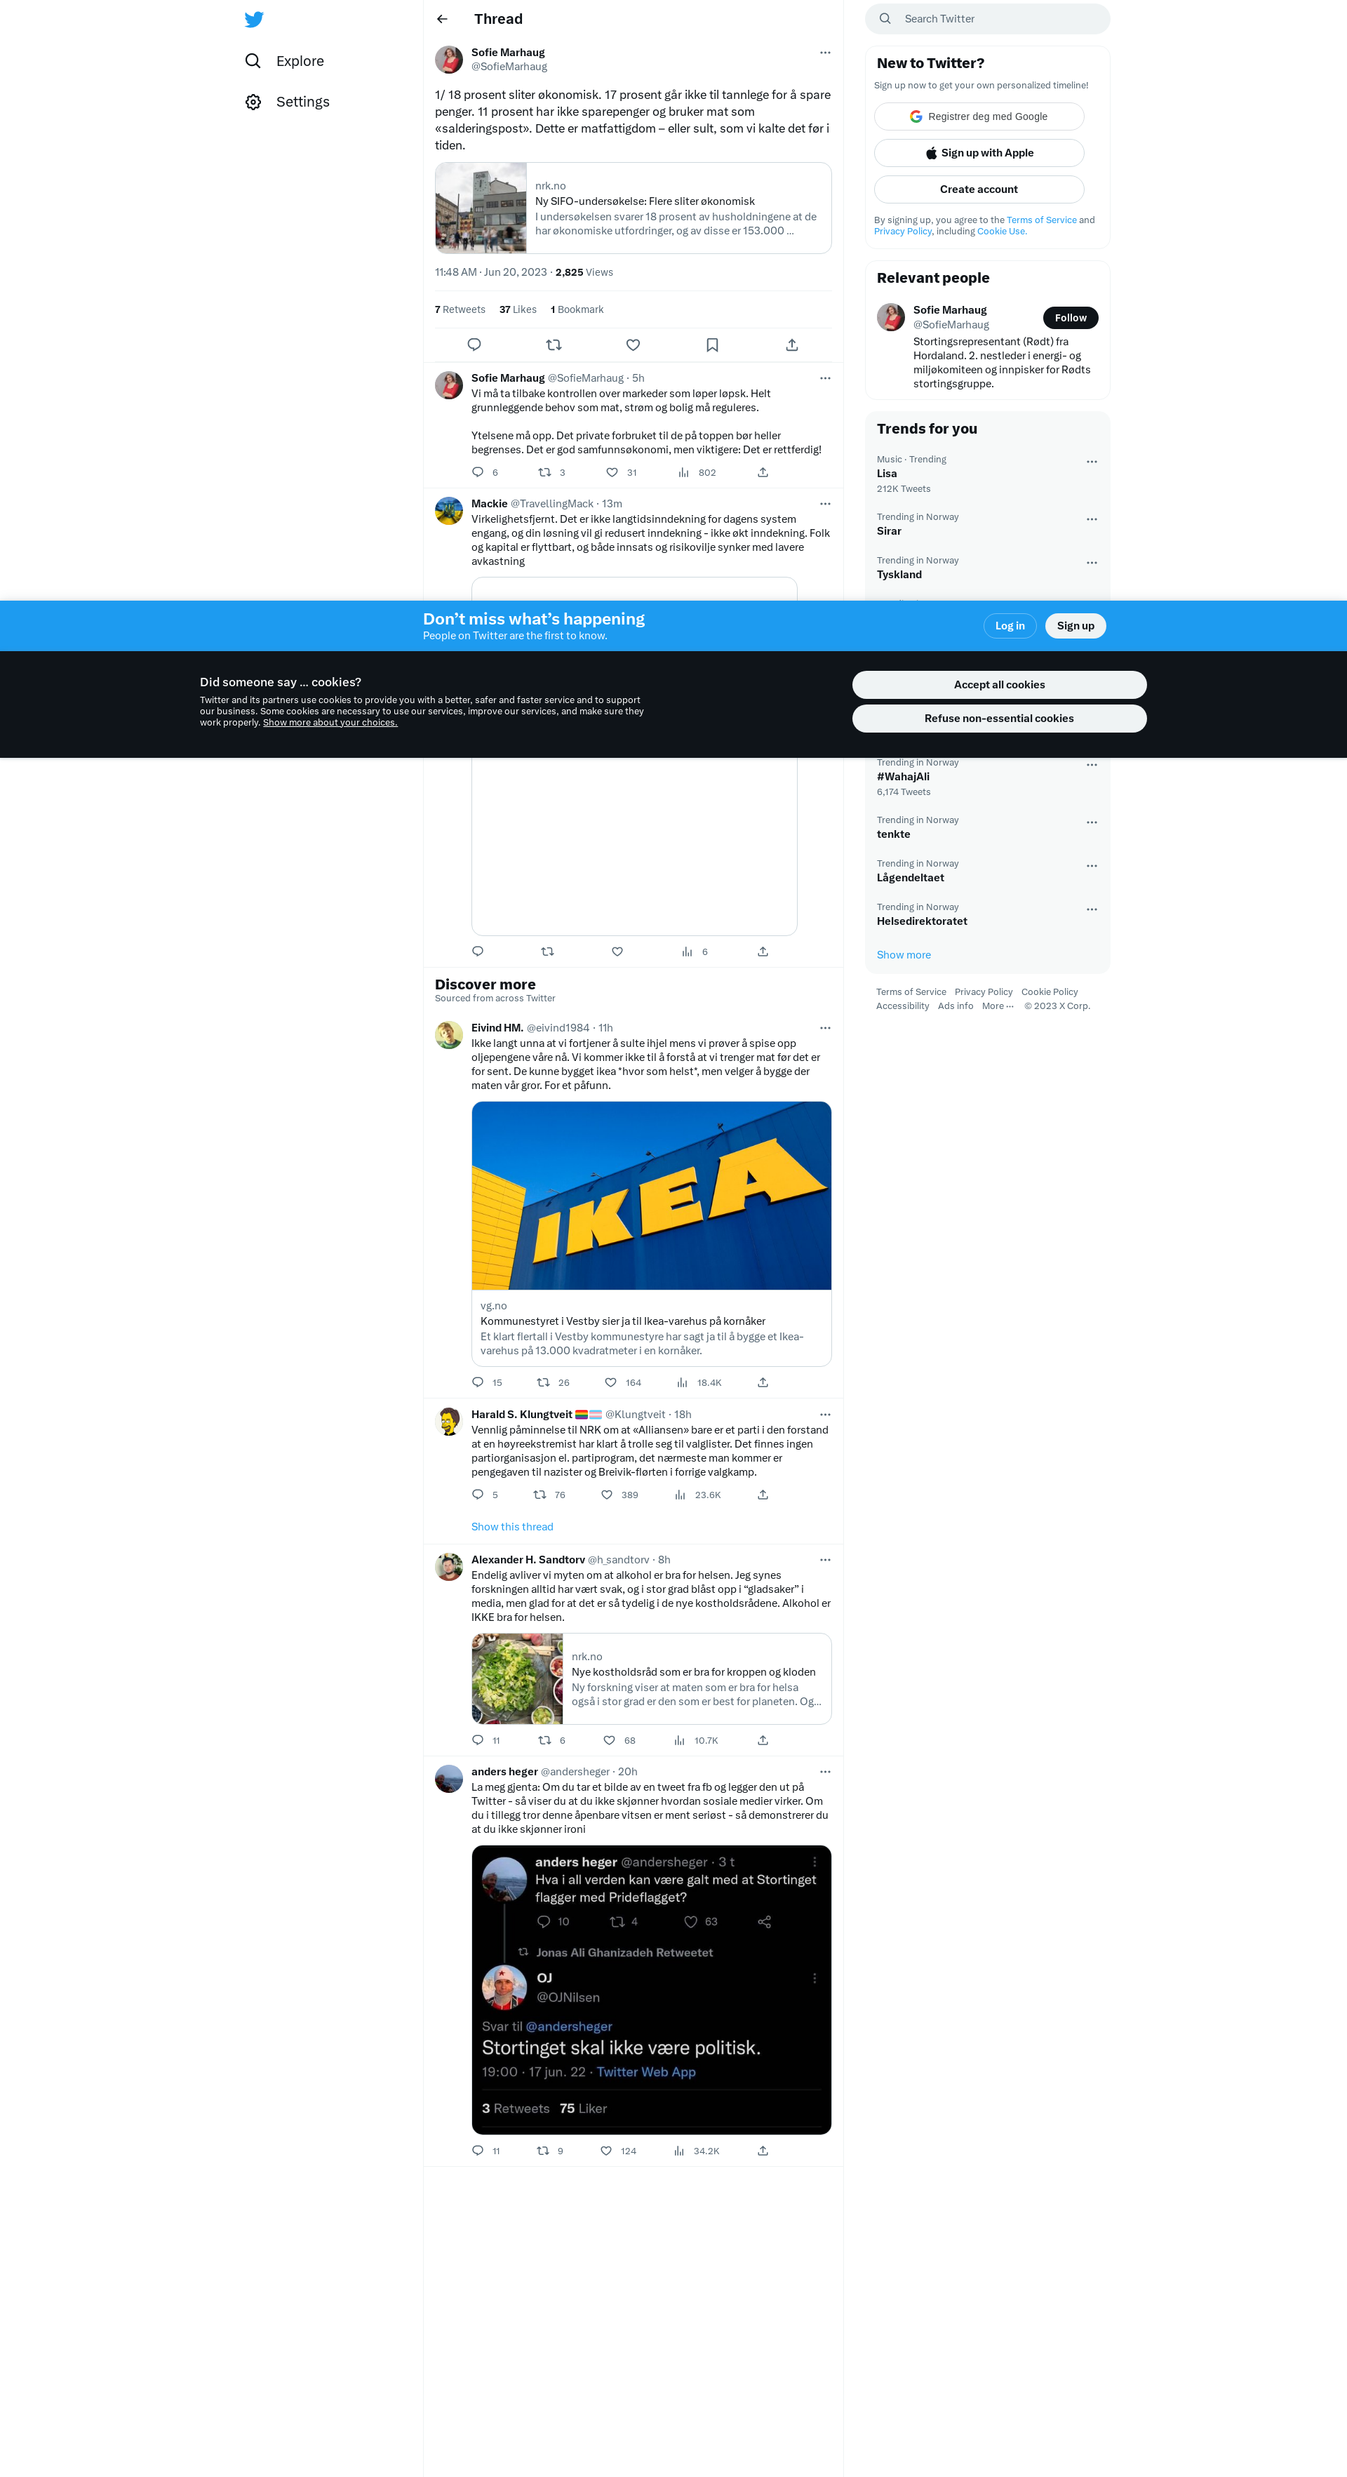Viewport: 1347px width, 2477px height.
Task: Click the Twitter bird logo
Action: (x=254, y=19)
